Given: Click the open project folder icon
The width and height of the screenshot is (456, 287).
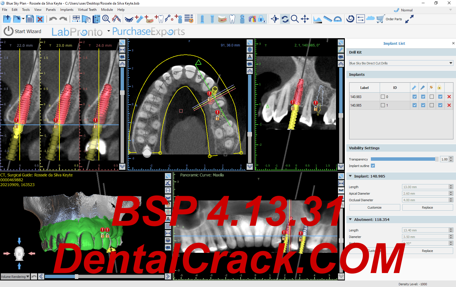Looking at the screenshot, I should (7, 19).
